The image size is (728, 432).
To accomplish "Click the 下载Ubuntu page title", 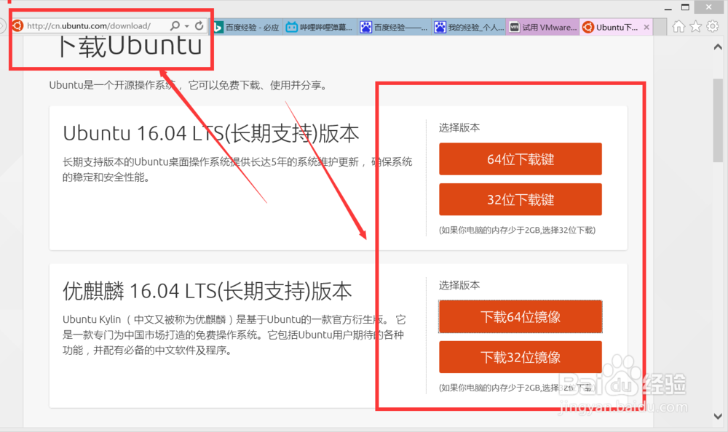I will 131,47.
